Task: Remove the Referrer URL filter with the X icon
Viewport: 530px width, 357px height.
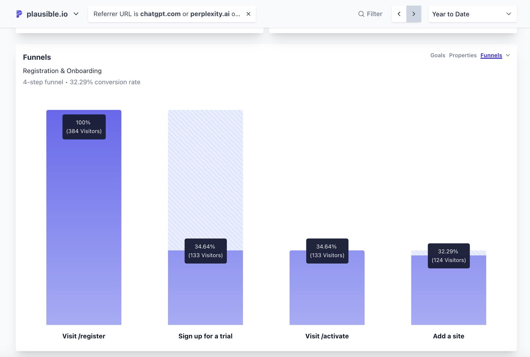Action: [x=248, y=14]
